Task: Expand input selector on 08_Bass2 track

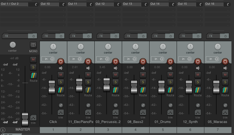Action: [x=132, y=59]
